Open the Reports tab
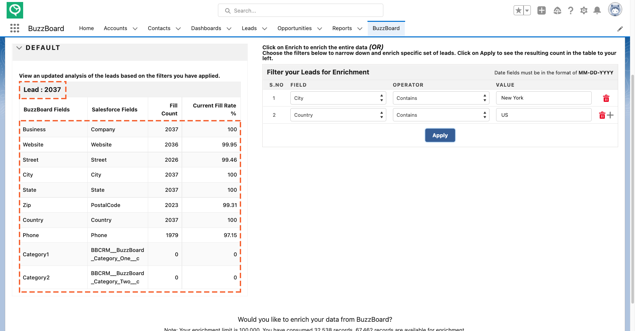 click(342, 28)
